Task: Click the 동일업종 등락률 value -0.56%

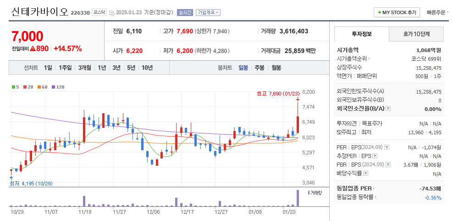Action: coord(433,198)
